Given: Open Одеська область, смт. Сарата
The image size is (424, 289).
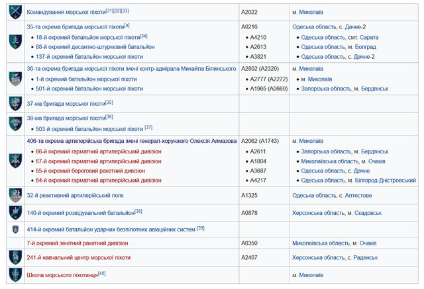Looking at the screenshot, I should (x=340, y=38).
